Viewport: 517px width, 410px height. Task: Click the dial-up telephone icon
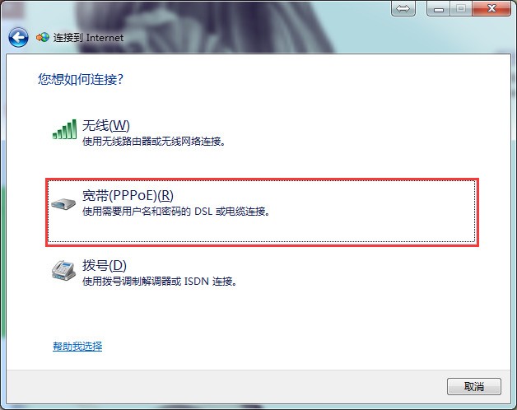63,271
